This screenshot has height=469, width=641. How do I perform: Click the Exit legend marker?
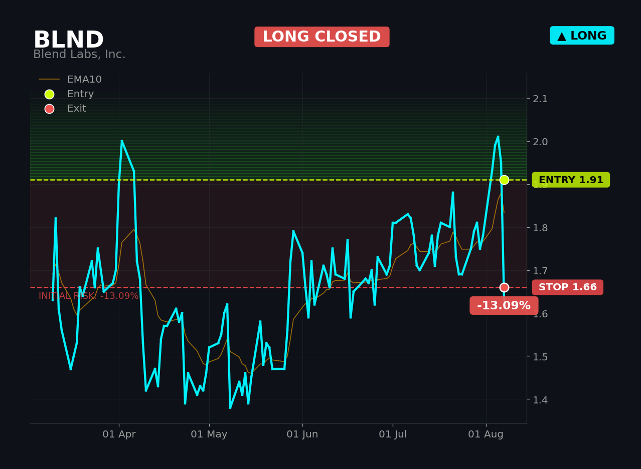(x=49, y=109)
